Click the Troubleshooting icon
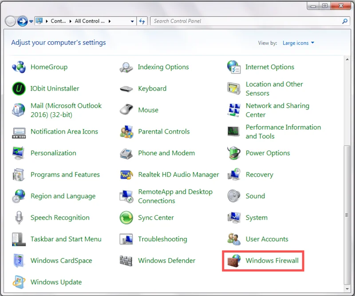This screenshot has width=355, height=296. click(126, 239)
